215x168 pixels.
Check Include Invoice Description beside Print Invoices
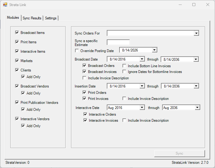124,99
